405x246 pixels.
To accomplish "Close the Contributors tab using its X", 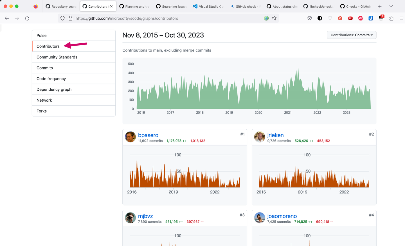I will point(111,6).
